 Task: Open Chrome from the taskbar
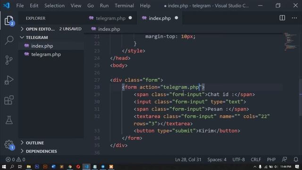pyautogui.click(x=70, y=167)
